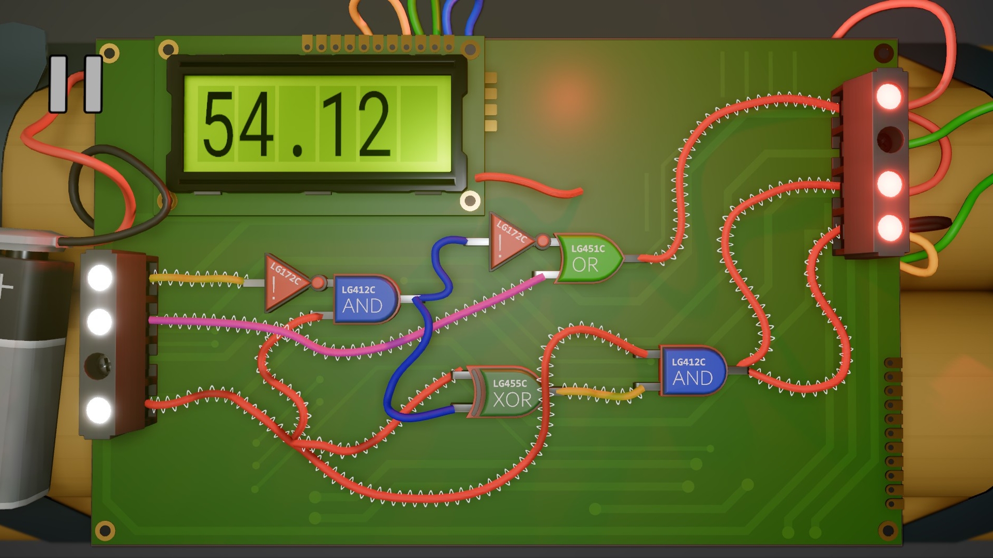Viewport: 993px width, 558px height.
Task: Select the left LG412C AND gate
Action: (365, 300)
